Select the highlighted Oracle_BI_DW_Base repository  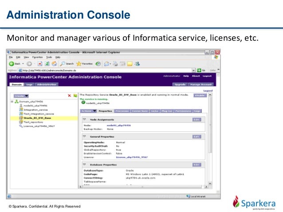37,118
